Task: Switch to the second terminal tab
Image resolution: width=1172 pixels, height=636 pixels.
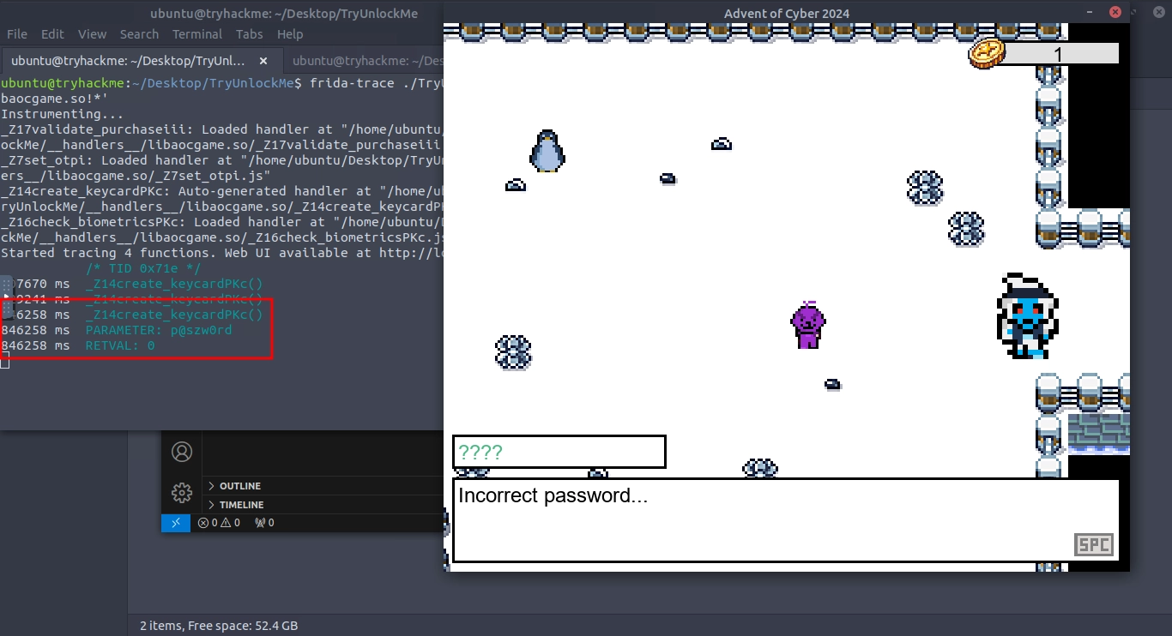Action: (x=366, y=62)
